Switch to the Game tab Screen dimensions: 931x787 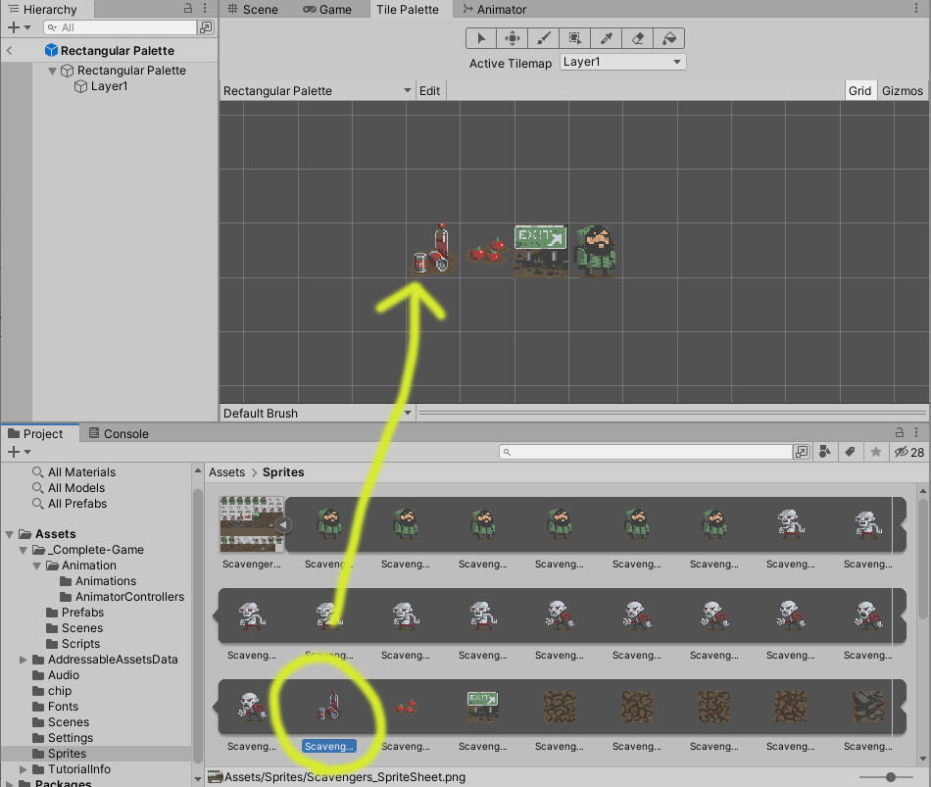pos(327,9)
